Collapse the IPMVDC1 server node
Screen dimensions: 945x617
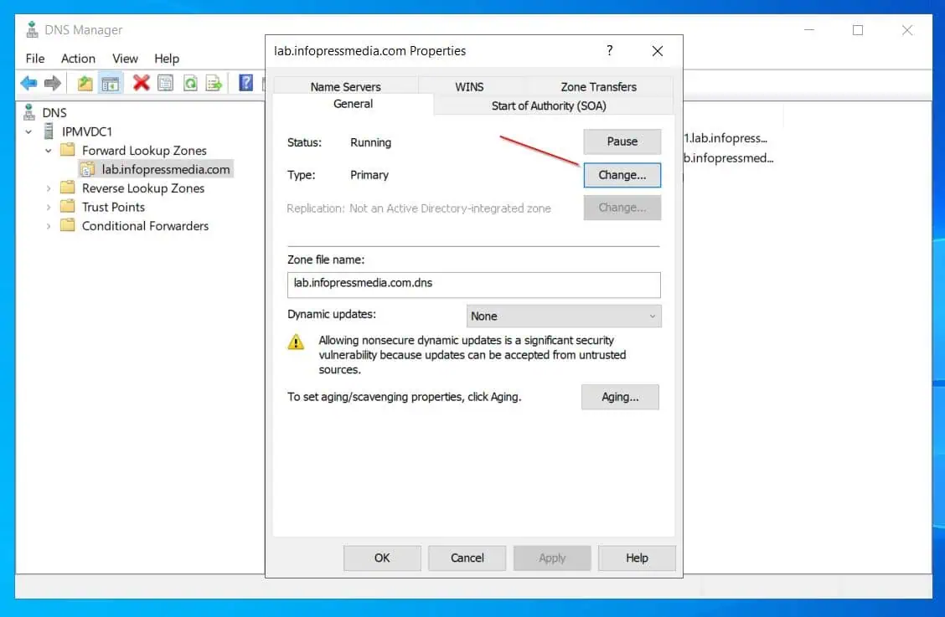[x=28, y=131]
